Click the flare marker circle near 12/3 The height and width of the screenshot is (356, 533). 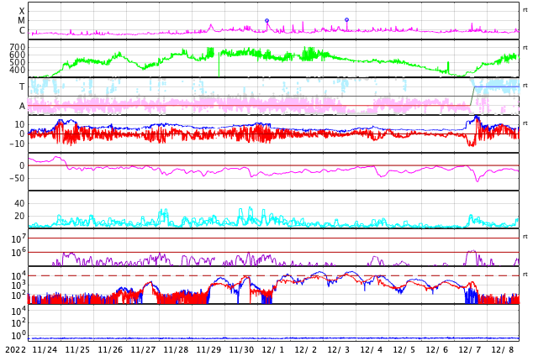click(x=346, y=19)
